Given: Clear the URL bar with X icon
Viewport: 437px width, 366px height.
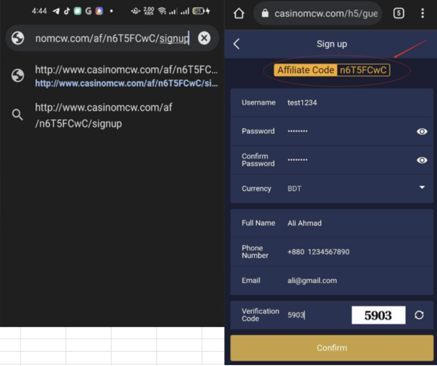Looking at the screenshot, I should click(x=204, y=38).
